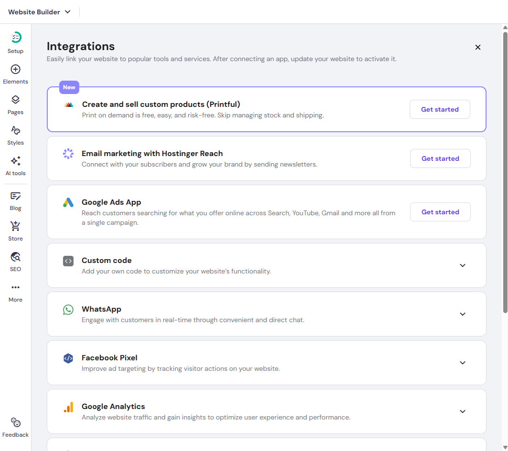Viewport: 508px width, 451px height.
Task: Open the Pages panel in sidebar
Action: pyautogui.click(x=16, y=100)
